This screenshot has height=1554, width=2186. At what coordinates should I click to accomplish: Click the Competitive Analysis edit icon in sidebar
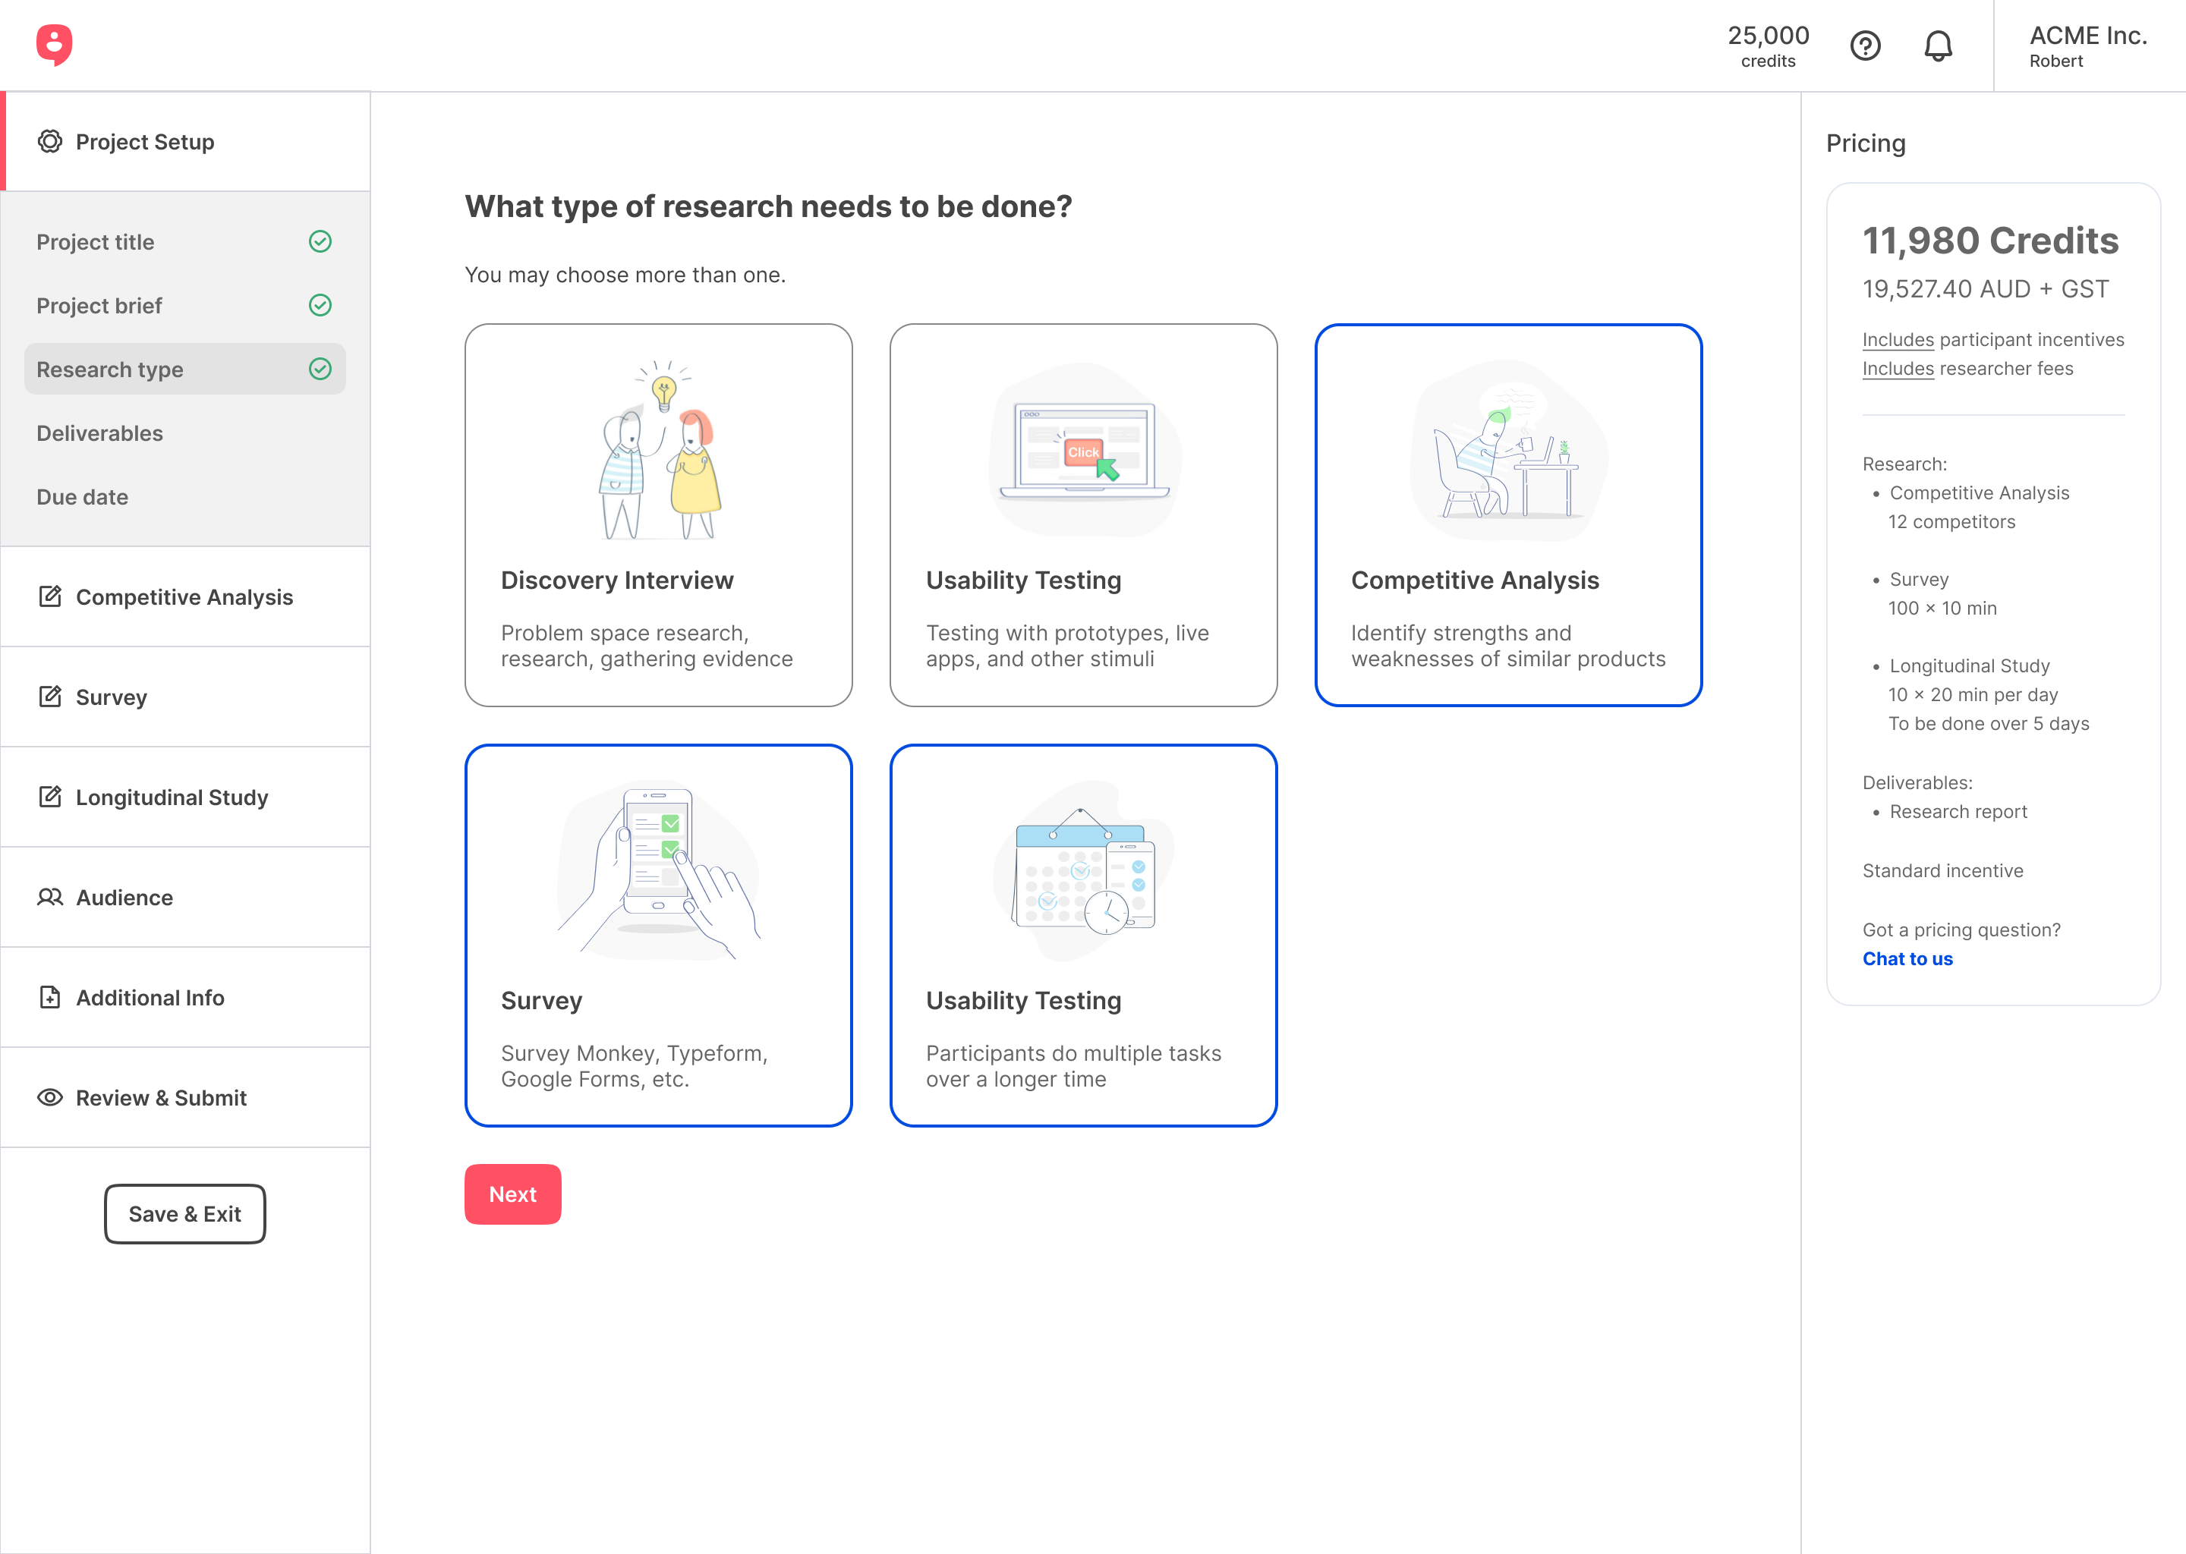(x=50, y=596)
